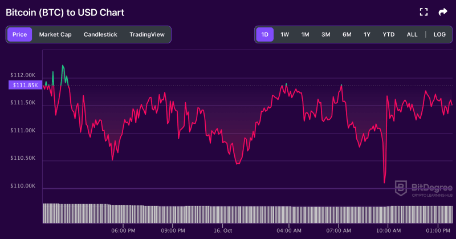The width and height of the screenshot is (456, 239).
Task: Switch to TradingView chart
Action: pyautogui.click(x=147, y=34)
